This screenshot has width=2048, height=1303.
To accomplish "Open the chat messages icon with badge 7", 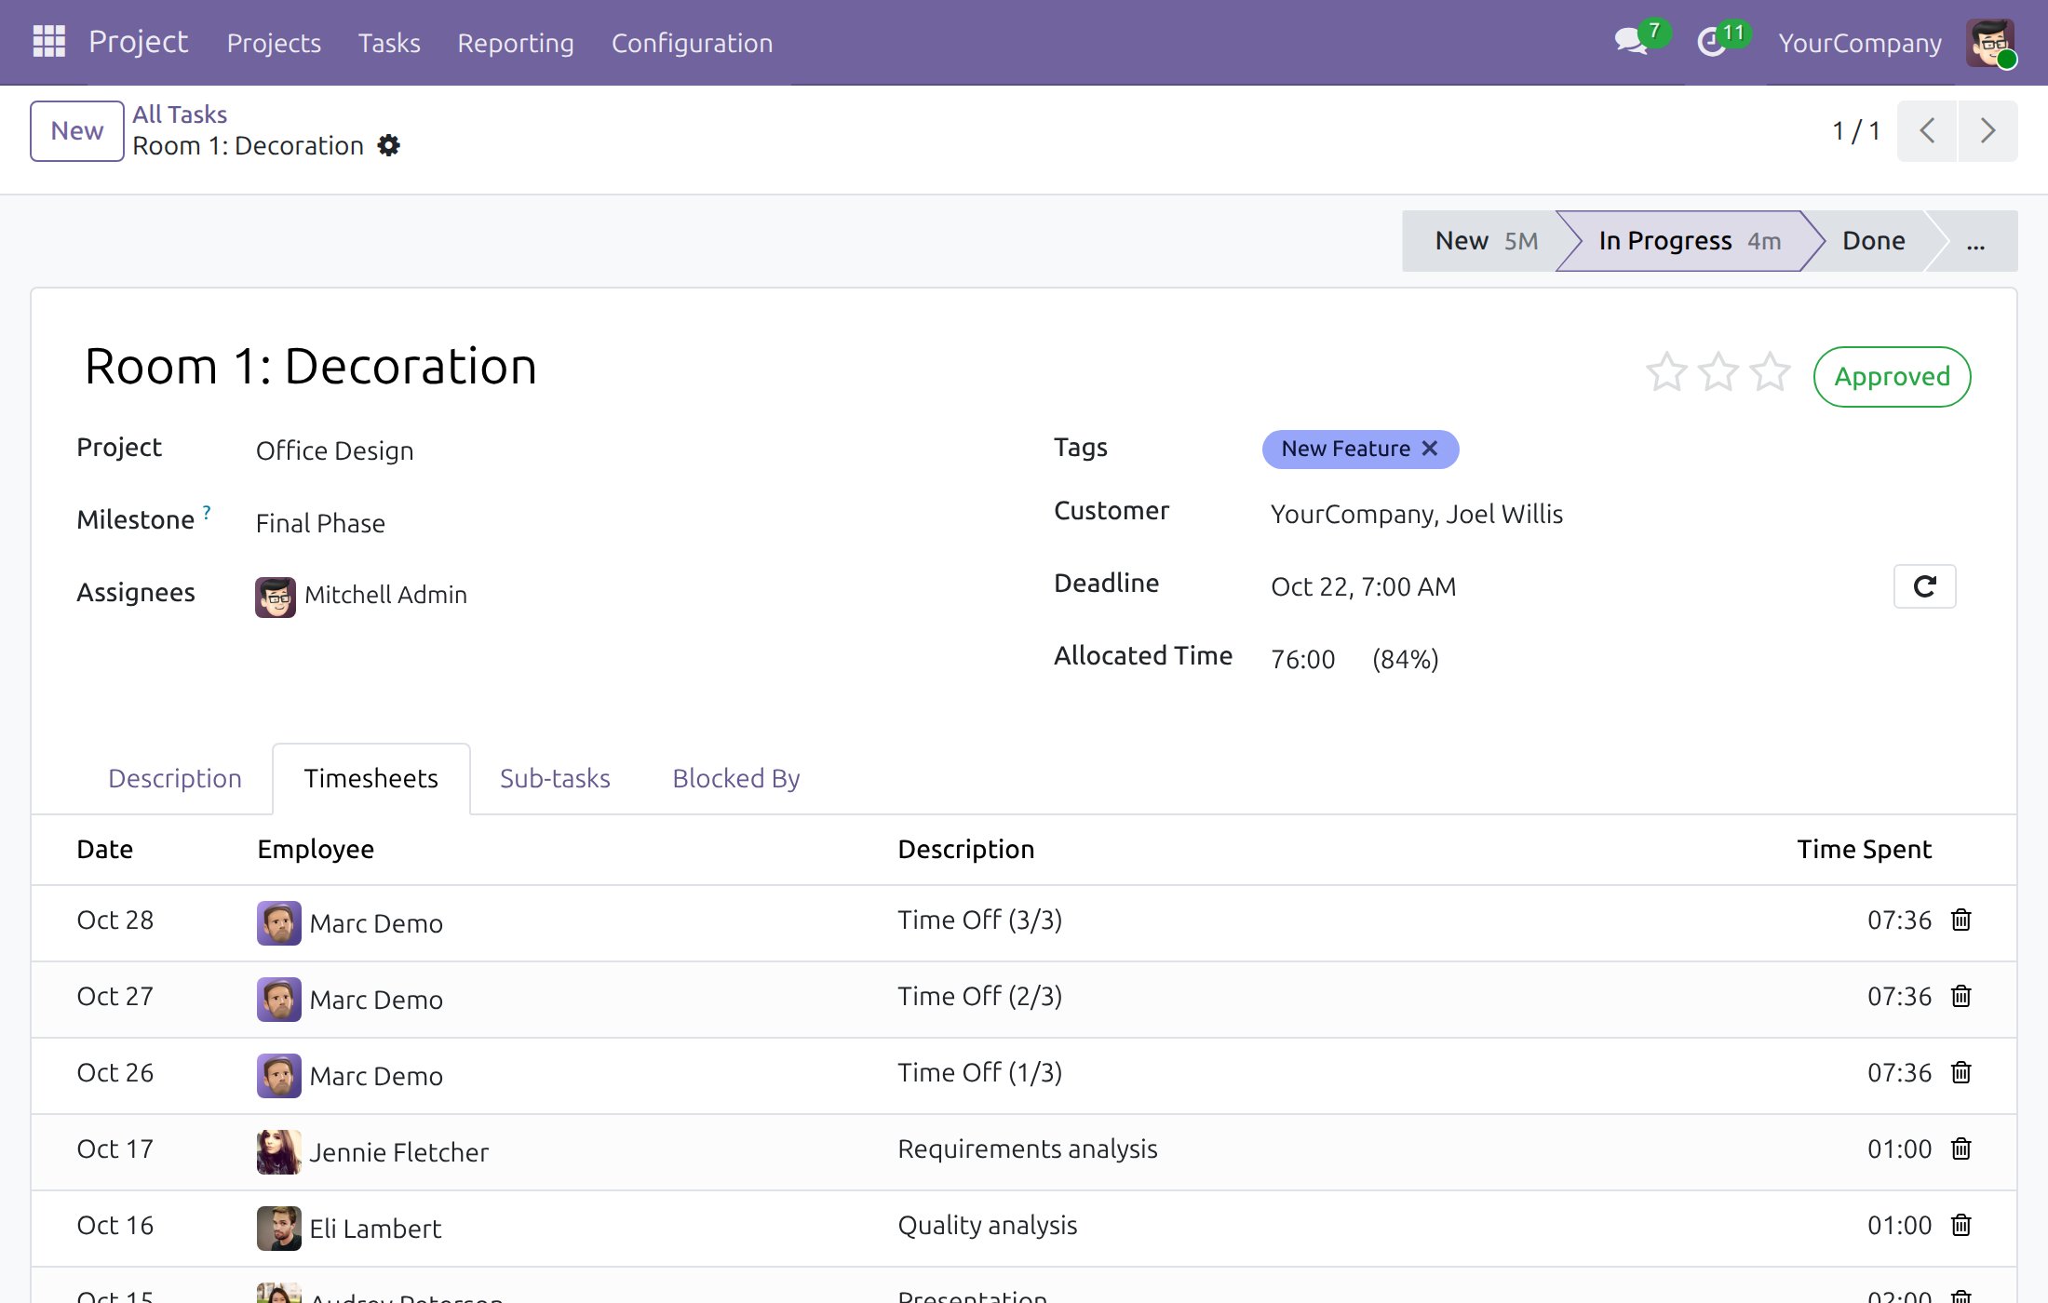I will [1632, 42].
